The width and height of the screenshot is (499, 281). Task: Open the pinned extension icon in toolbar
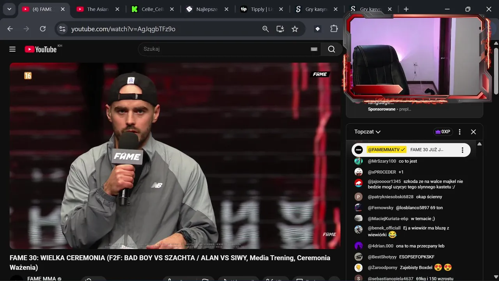[x=318, y=29]
